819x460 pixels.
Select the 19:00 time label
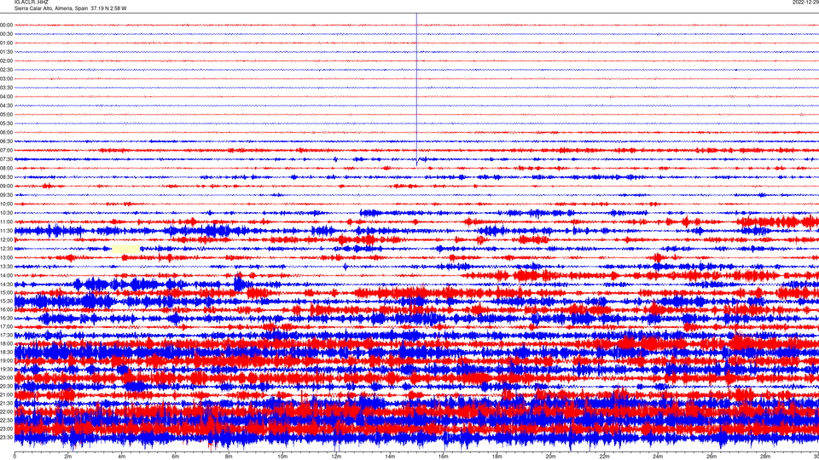pos(7,360)
